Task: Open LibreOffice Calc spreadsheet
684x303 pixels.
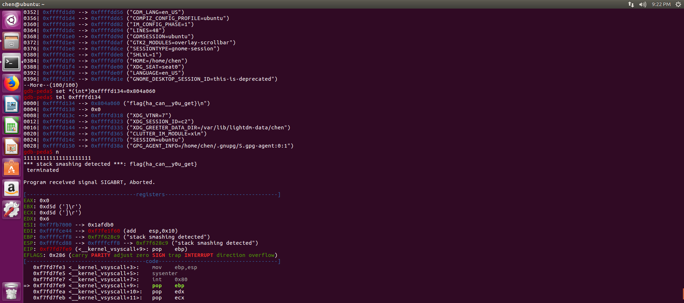Action: 11,126
